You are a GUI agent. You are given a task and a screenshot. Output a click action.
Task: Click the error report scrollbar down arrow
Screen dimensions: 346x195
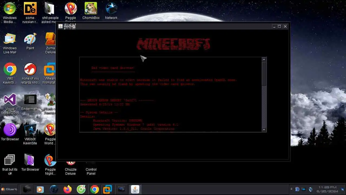[264, 130]
